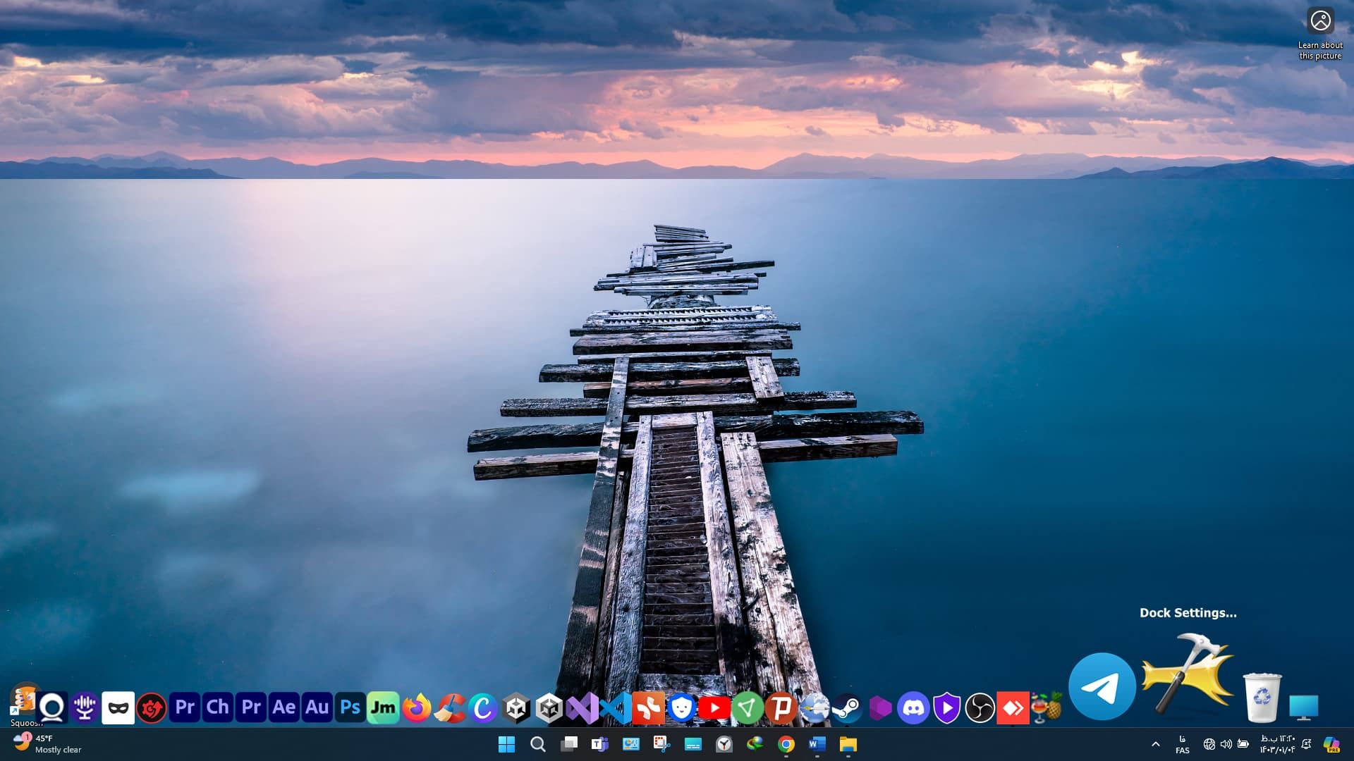Open taskbar Search
The height and width of the screenshot is (761, 1354).
[537, 744]
